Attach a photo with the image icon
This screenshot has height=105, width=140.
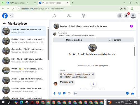pyautogui.click(x=59, y=93)
